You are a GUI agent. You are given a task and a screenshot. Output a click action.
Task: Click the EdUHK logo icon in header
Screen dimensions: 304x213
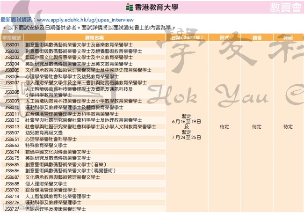click(129, 7)
